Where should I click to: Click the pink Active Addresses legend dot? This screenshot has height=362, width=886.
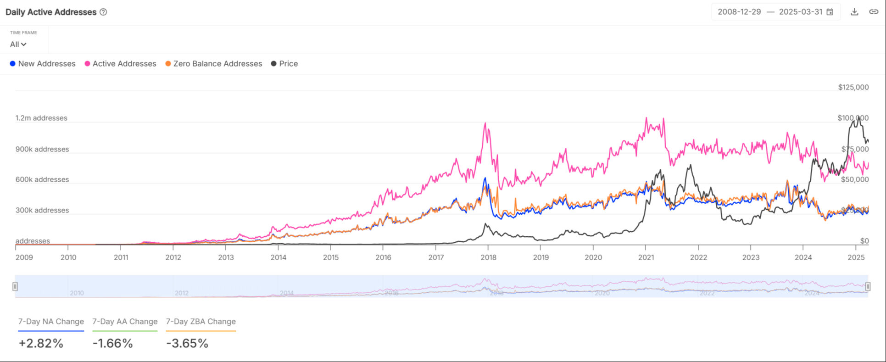point(87,64)
